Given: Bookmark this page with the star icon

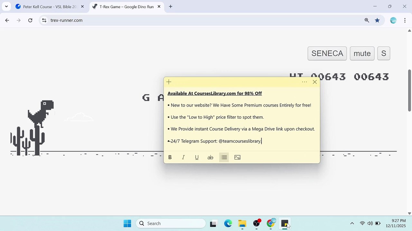Looking at the screenshot, I should click(x=377, y=20).
